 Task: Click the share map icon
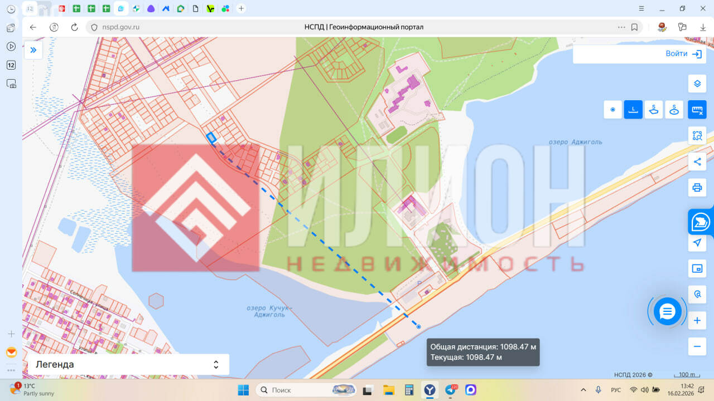(697, 162)
